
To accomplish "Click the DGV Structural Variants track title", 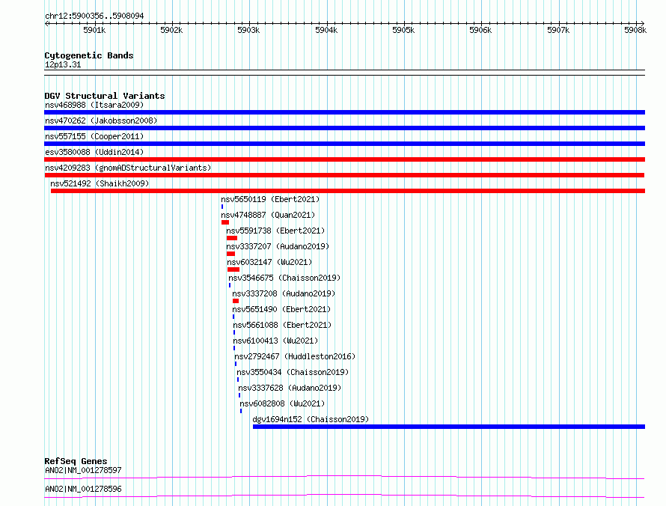I will 105,96.
